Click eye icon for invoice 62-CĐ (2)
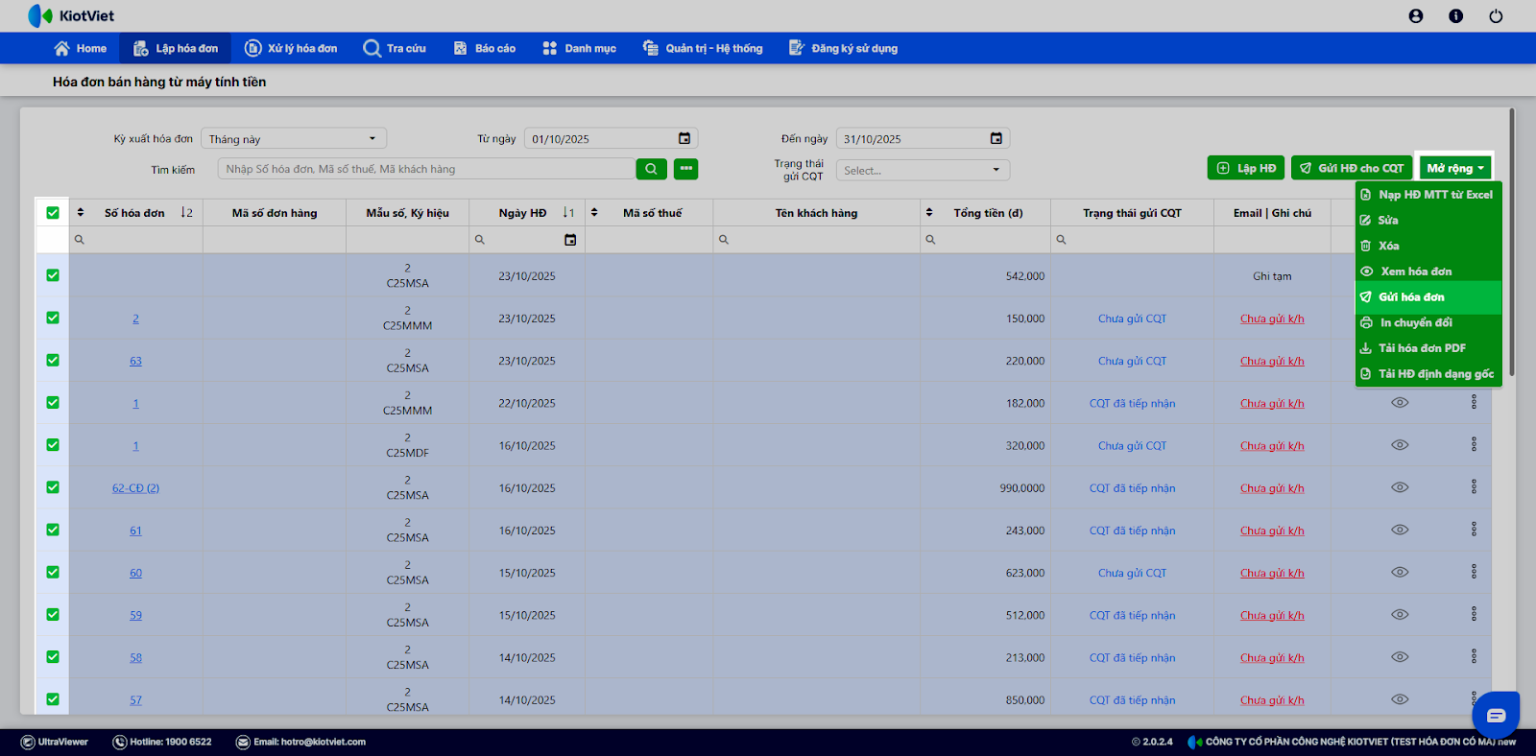Screen dimensions: 1536x756 (1401, 487)
